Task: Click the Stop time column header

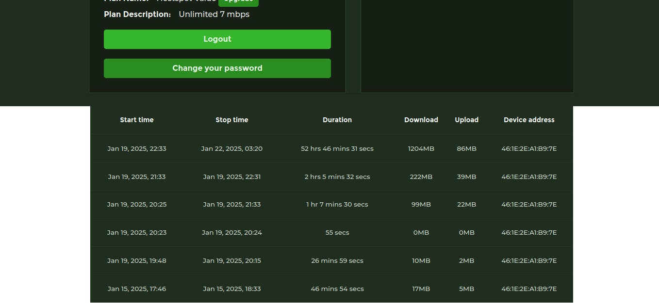Action: coord(231,120)
